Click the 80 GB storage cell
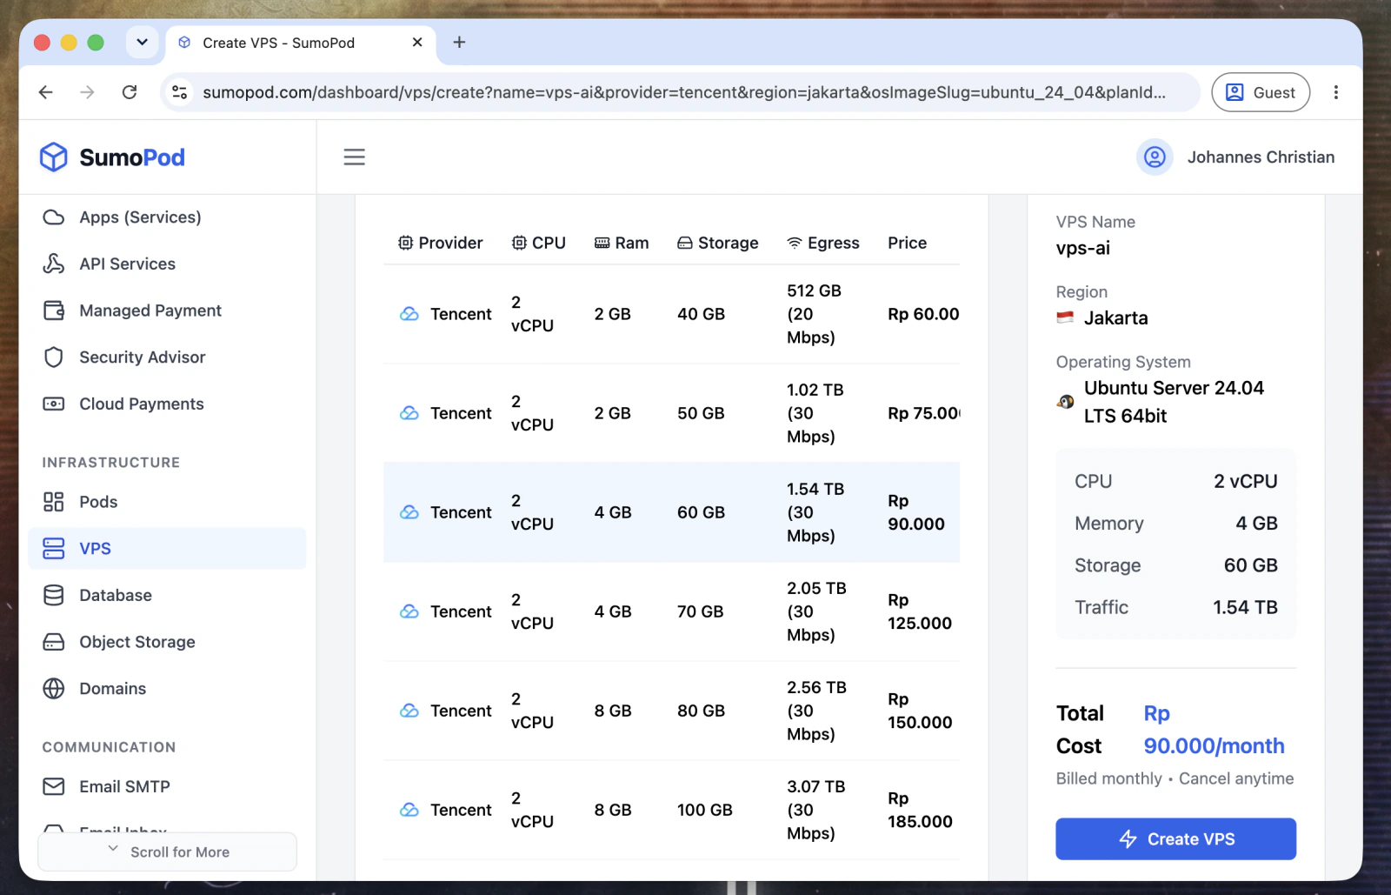Screen dimensions: 1391x895 point(701,711)
